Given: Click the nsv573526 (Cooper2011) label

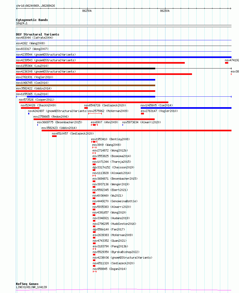Looking at the screenshot, I should (37, 100).
